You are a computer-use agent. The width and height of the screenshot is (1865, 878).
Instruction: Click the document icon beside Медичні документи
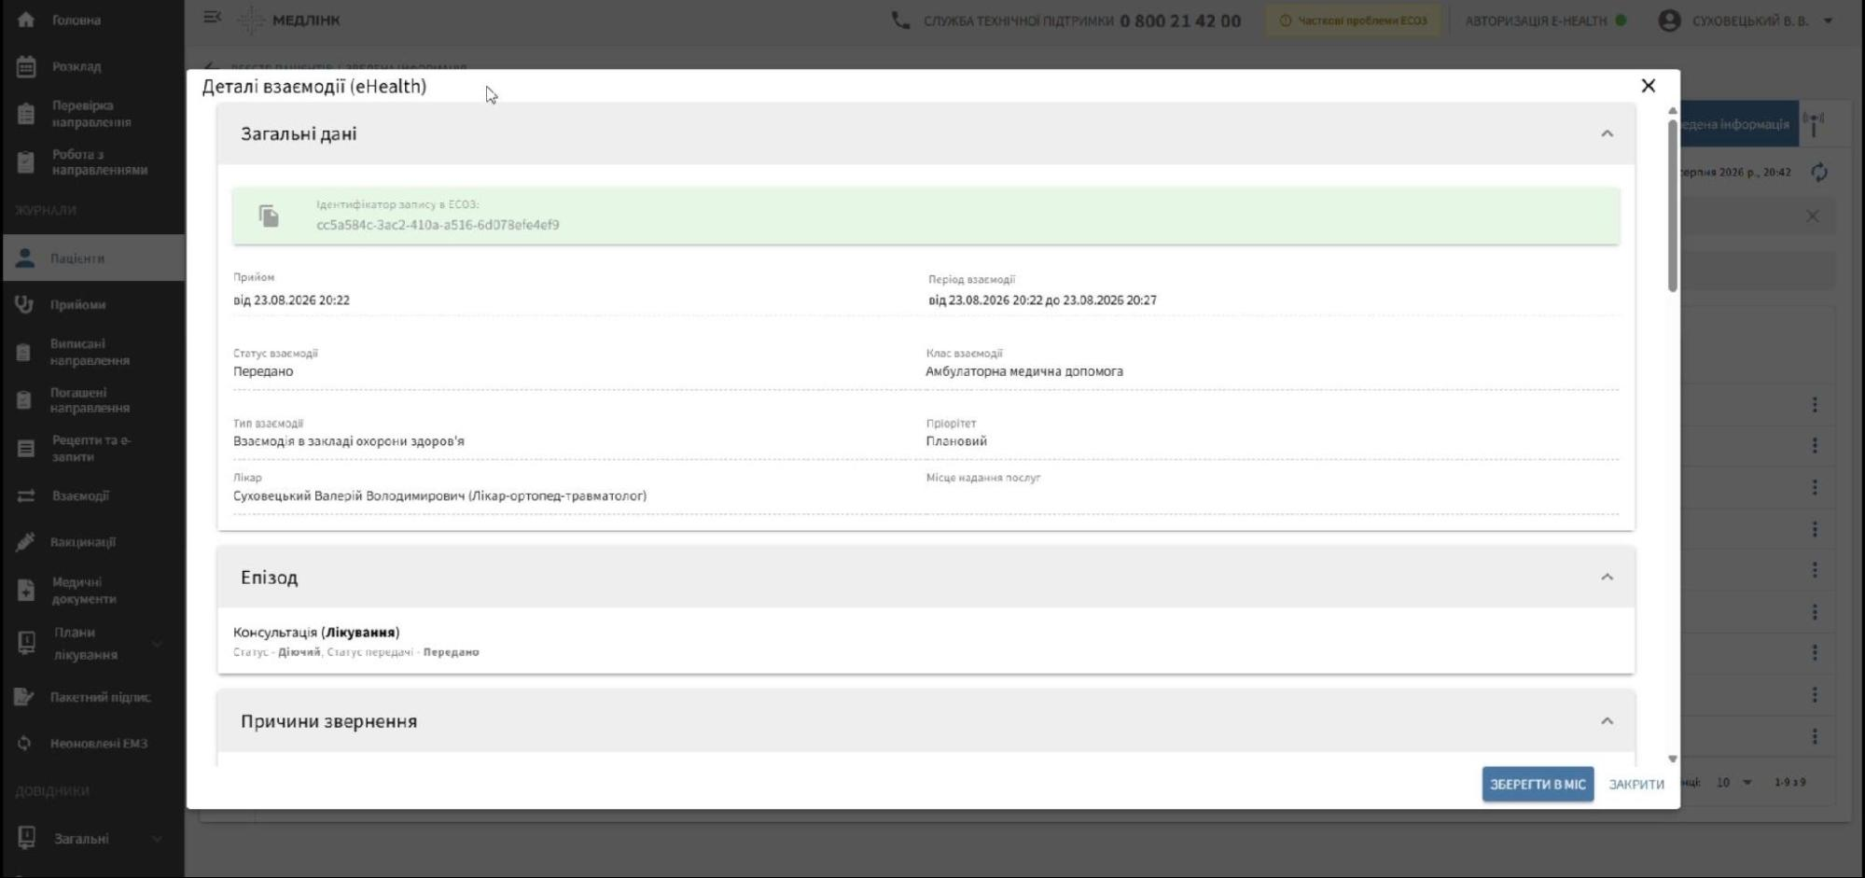click(26, 591)
